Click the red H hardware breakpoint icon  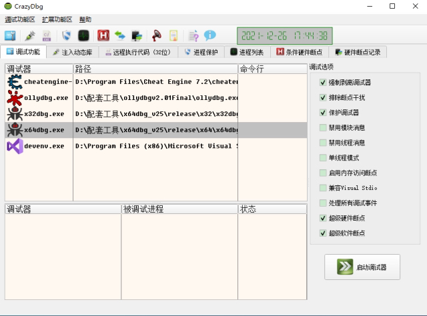(x=103, y=35)
